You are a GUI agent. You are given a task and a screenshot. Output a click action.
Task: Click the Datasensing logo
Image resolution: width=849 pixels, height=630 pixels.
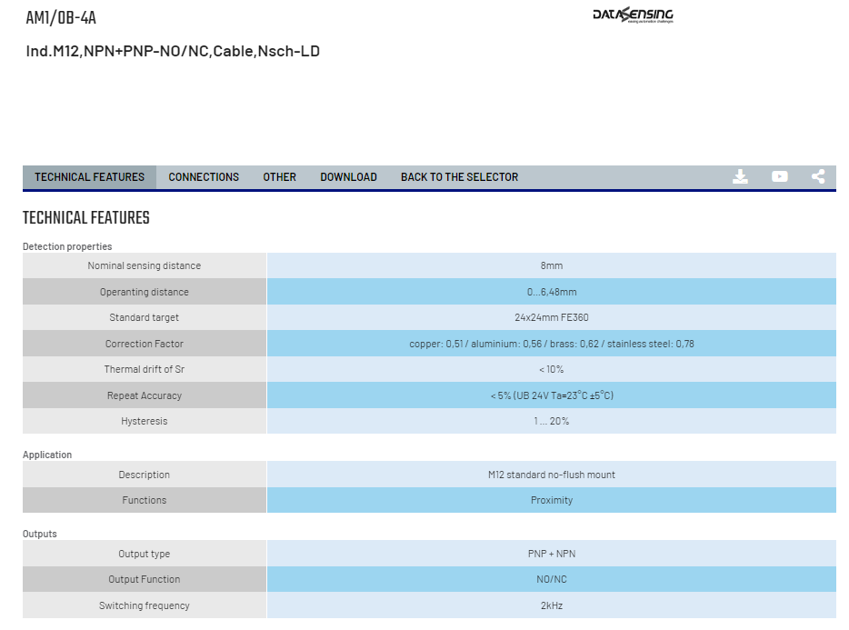(633, 15)
